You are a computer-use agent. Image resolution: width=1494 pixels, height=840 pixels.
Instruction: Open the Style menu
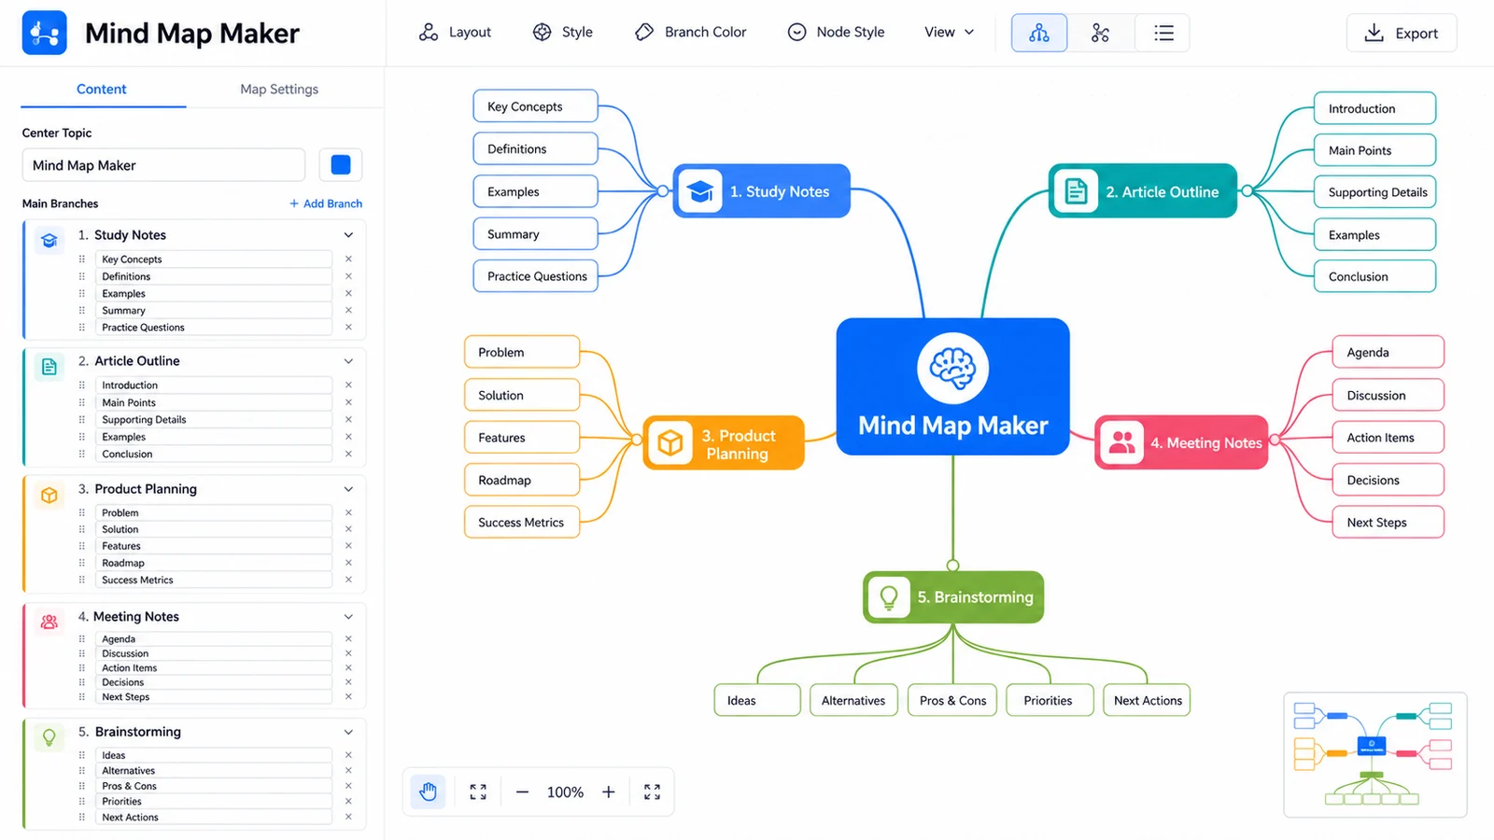[563, 32]
